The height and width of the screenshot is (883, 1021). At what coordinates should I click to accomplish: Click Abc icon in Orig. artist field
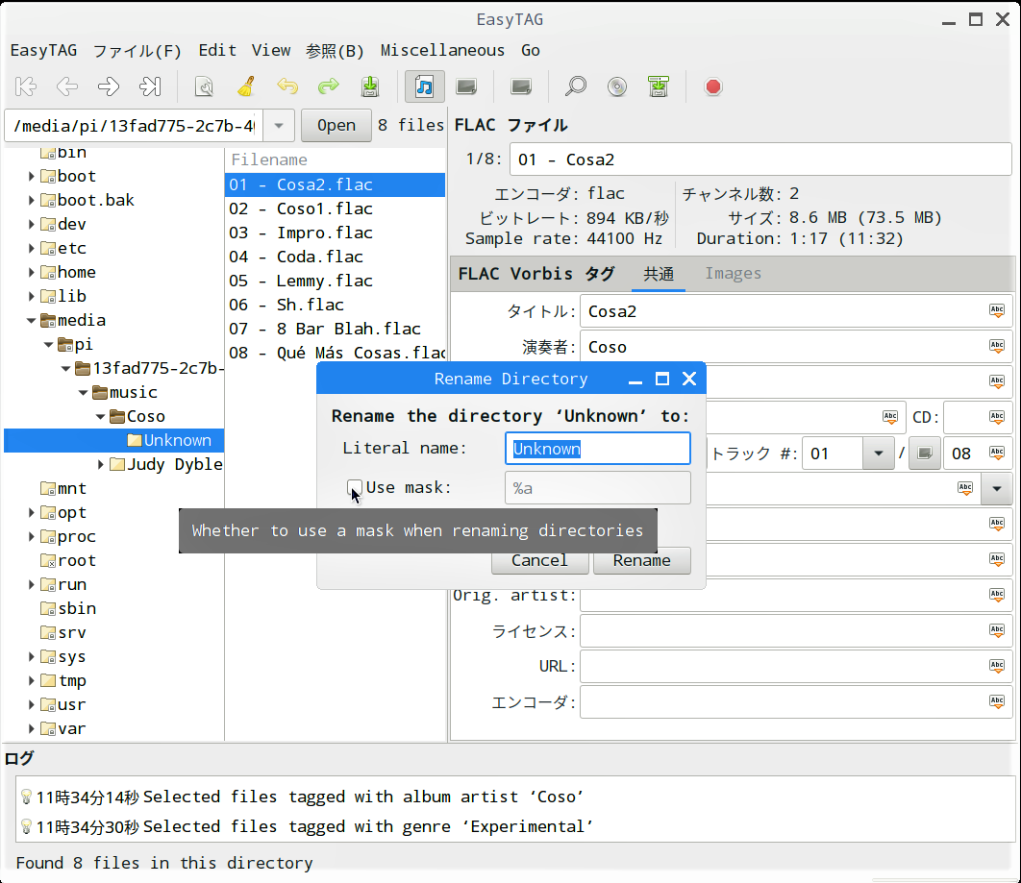point(997,594)
